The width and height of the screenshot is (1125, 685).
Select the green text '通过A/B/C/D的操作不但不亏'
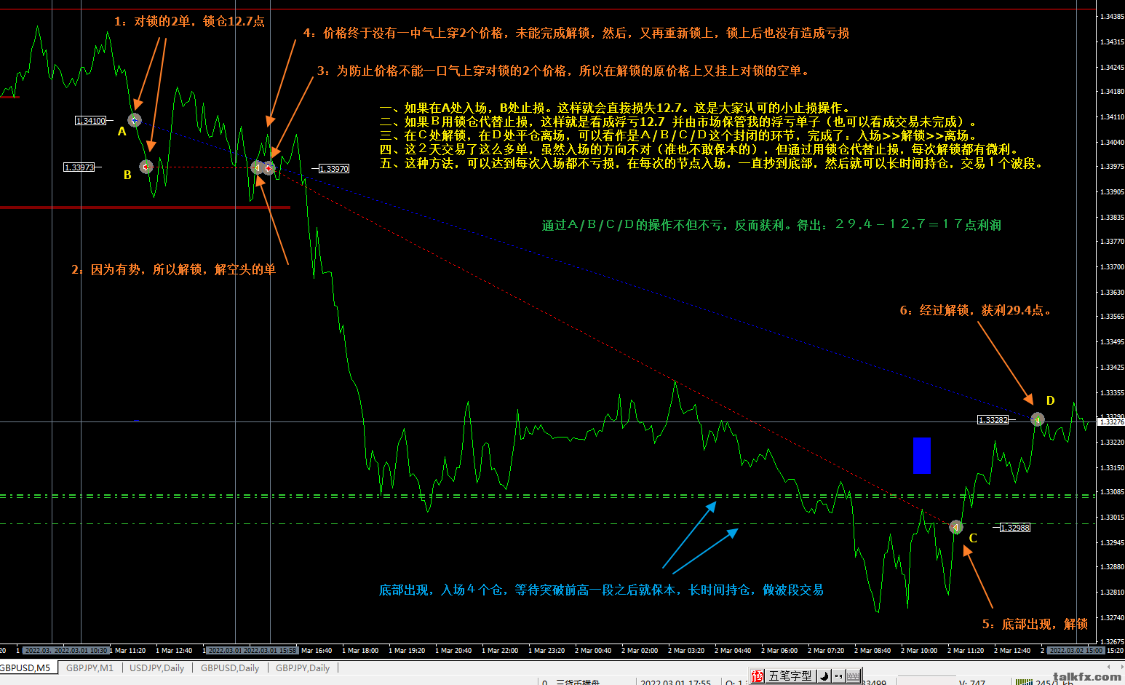click(771, 226)
